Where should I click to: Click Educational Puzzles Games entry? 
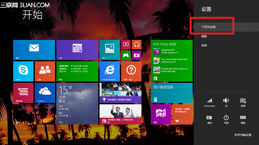click(171, 70)
